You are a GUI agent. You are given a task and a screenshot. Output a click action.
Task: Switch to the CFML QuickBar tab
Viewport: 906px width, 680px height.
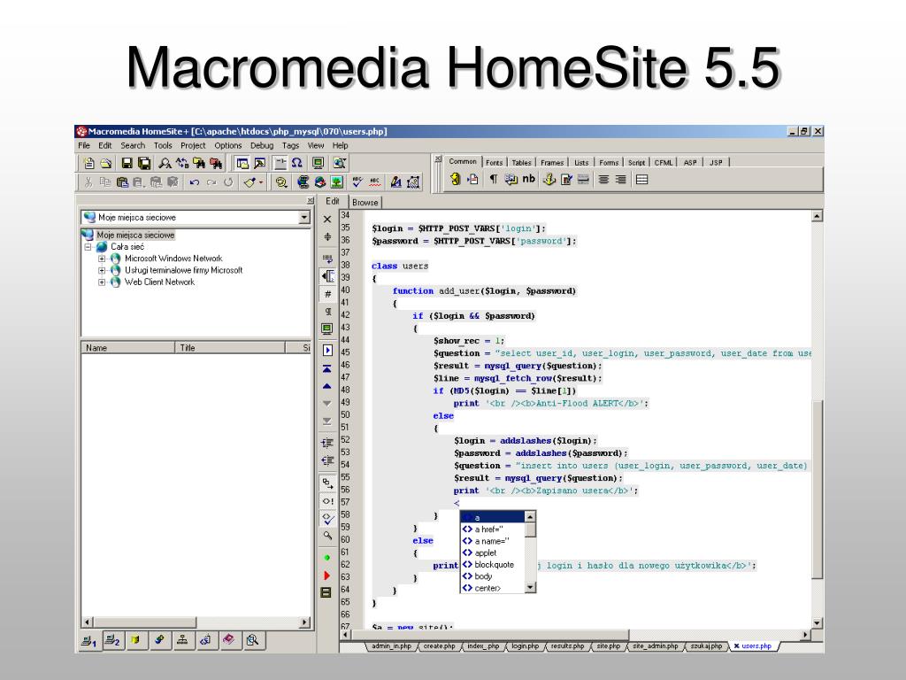(x=664, y=163)
